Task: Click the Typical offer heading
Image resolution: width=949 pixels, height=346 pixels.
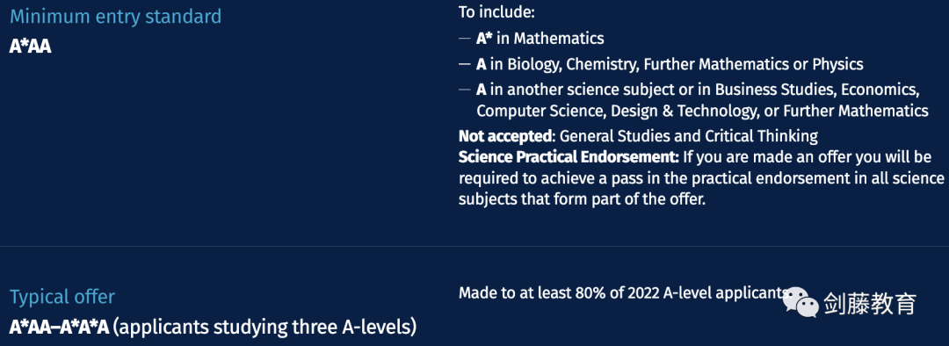Action: pyautogui.click(x=62, y=297)
